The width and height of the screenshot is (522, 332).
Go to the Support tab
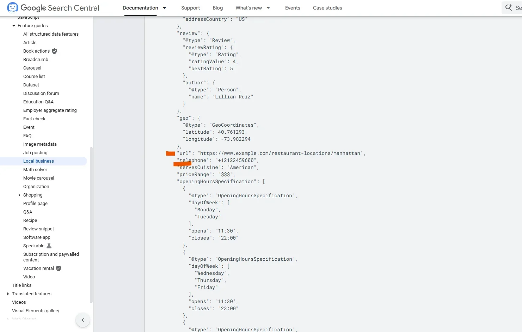pos(190,8)
